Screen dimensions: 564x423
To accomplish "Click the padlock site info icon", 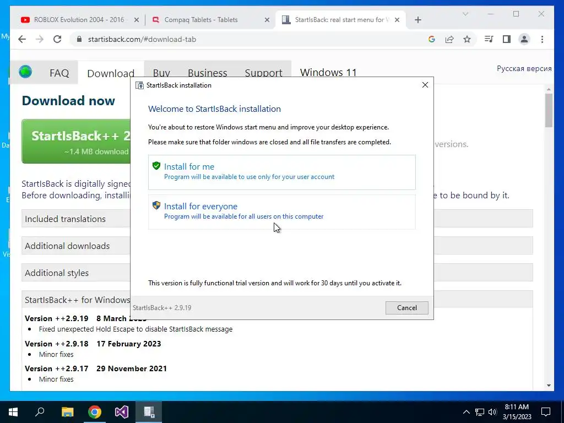I will point(79,39).
